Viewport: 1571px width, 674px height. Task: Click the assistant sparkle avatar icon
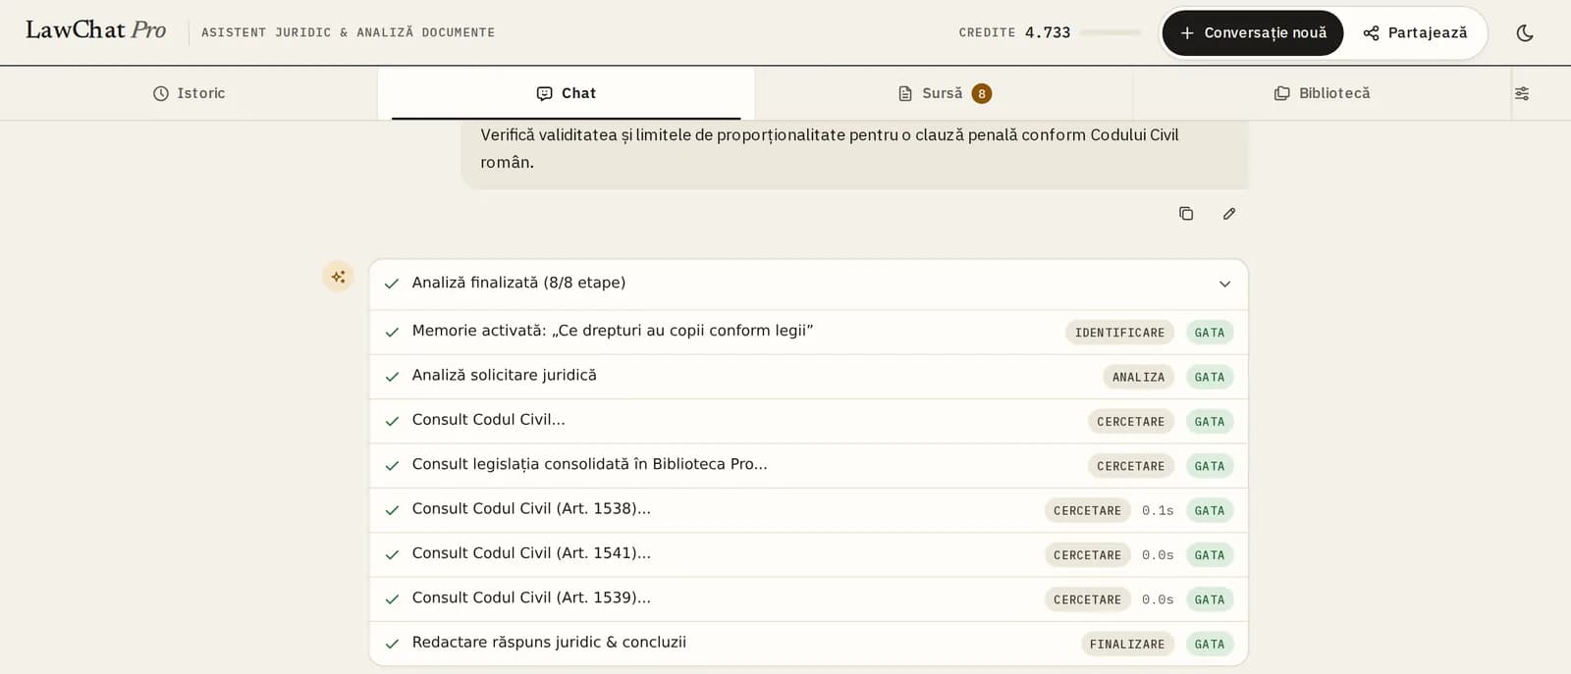click(338, 277)
